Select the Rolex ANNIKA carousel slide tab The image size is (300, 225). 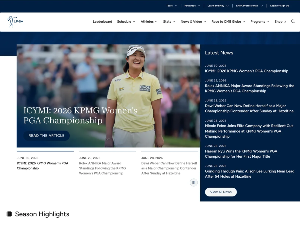click(x=107, y=163)
